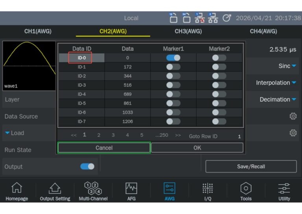Click the previous pages << arrow
The width and height of the screenshot is (302, 214).
[74, 135]
